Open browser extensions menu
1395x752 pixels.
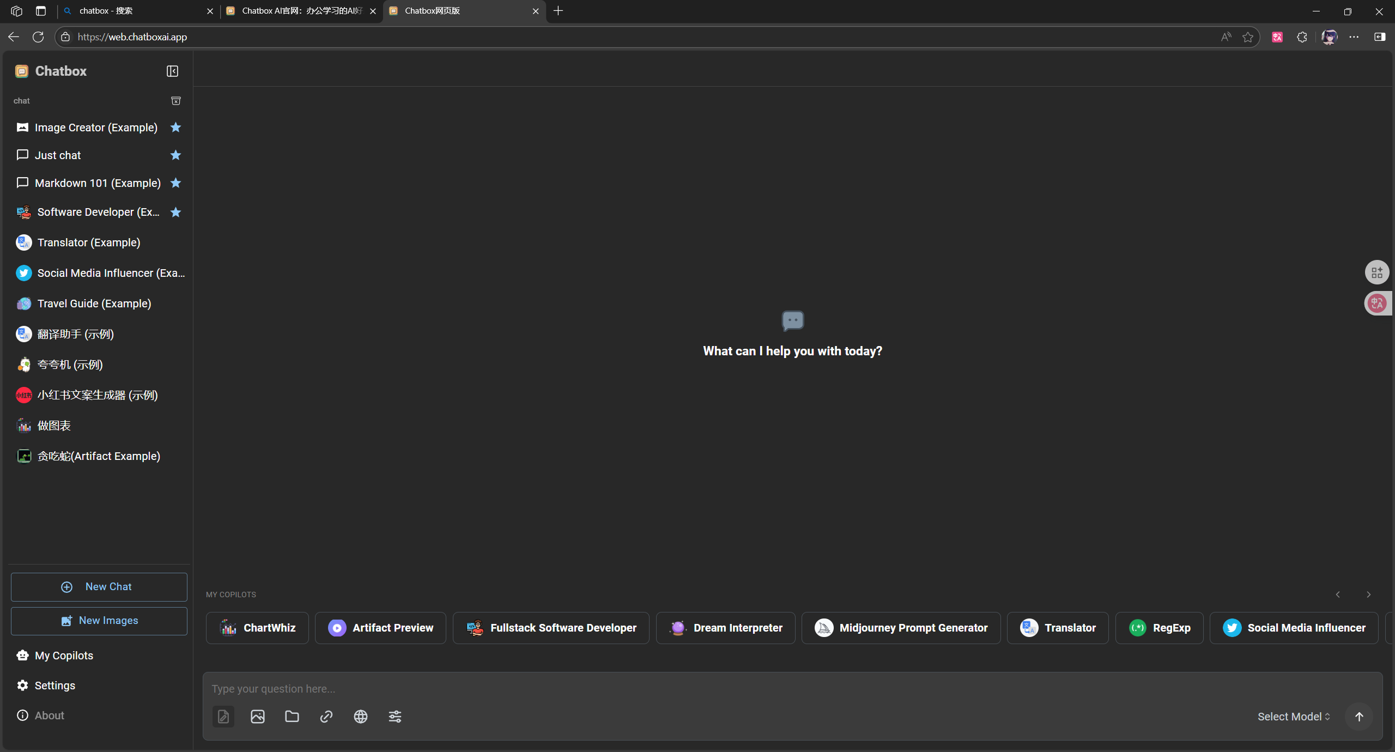(x=1302, y=37)
